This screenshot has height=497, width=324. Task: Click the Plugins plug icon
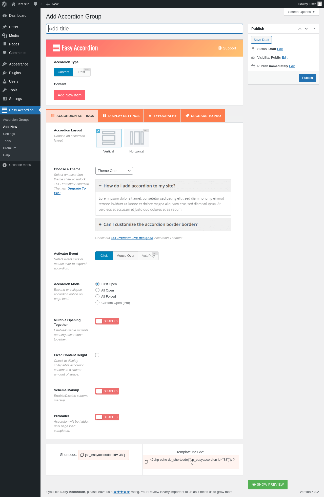(5, 73)
